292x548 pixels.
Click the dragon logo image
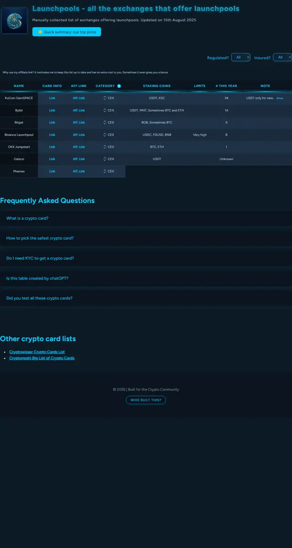click(14, 21)
